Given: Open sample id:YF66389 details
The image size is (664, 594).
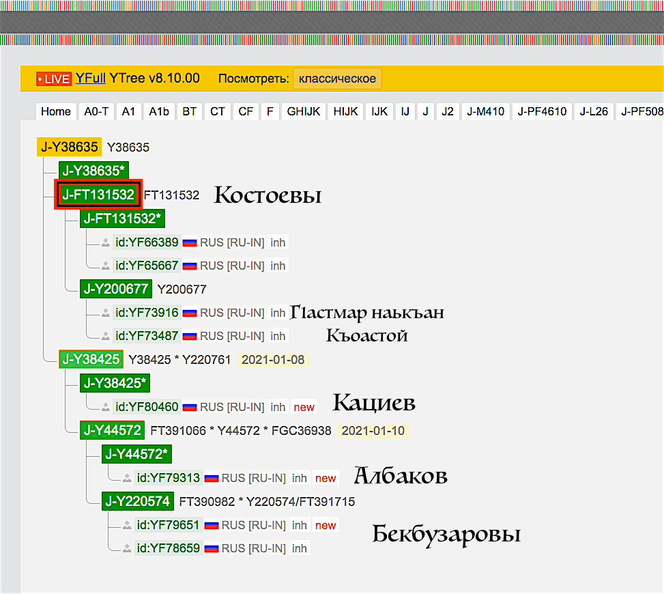Looking at the screenshot, I should pos(147,242).
